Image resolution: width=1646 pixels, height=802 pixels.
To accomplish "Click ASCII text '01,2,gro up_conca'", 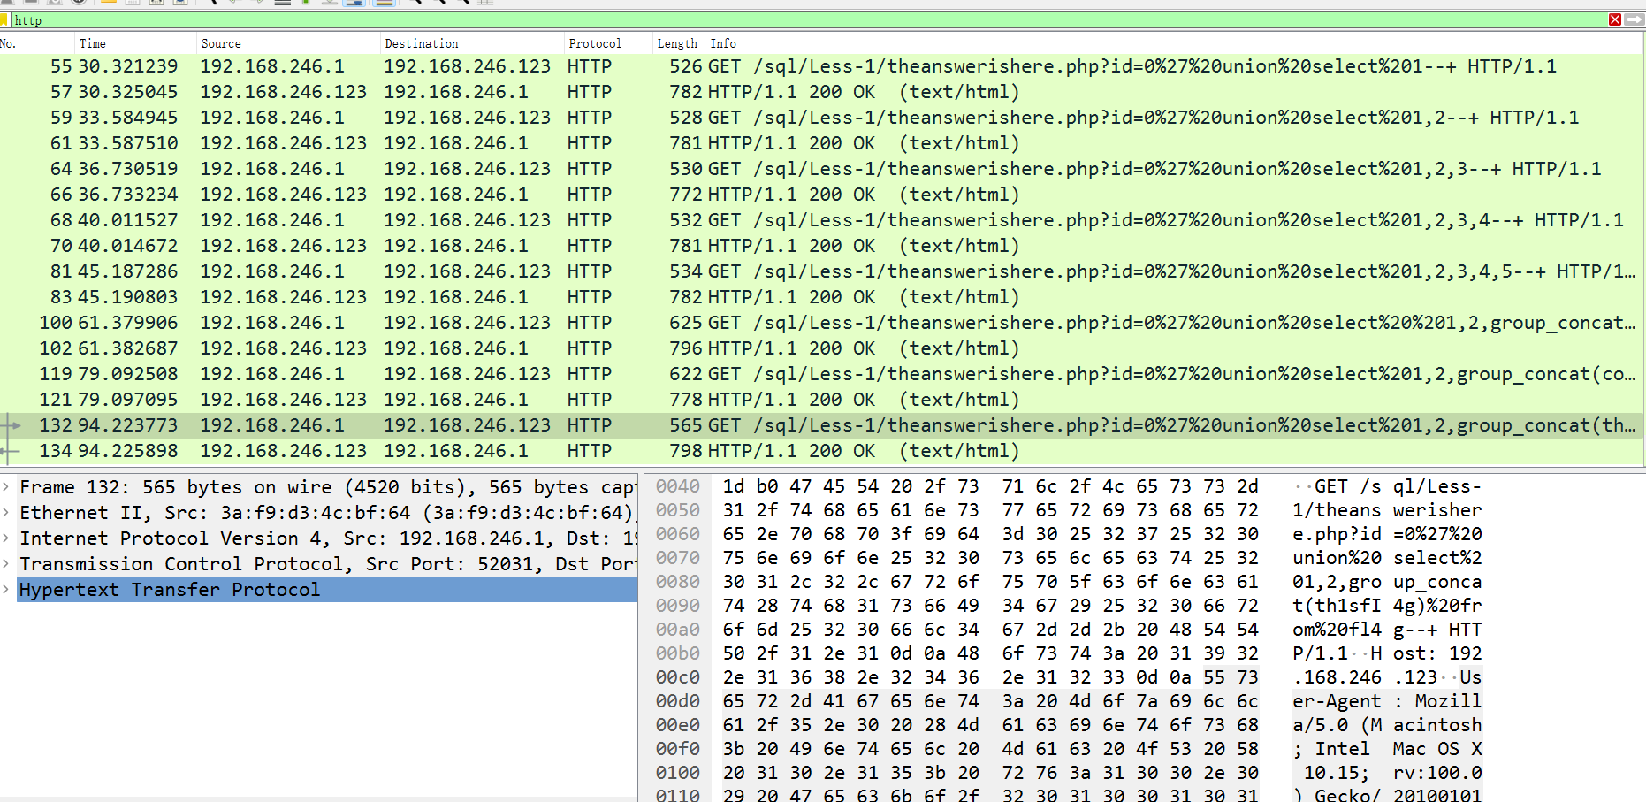I will (1387, 582).
